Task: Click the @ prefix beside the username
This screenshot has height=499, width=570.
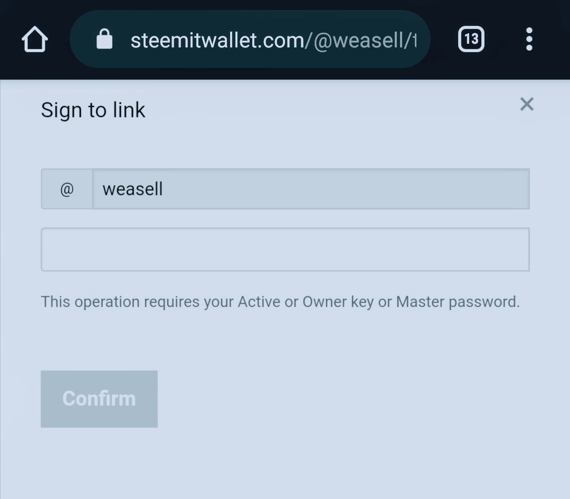Action: tap(67, 189)
